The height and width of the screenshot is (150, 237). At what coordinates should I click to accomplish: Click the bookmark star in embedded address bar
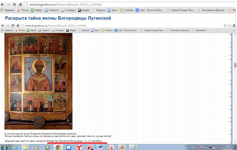point(229,26)
